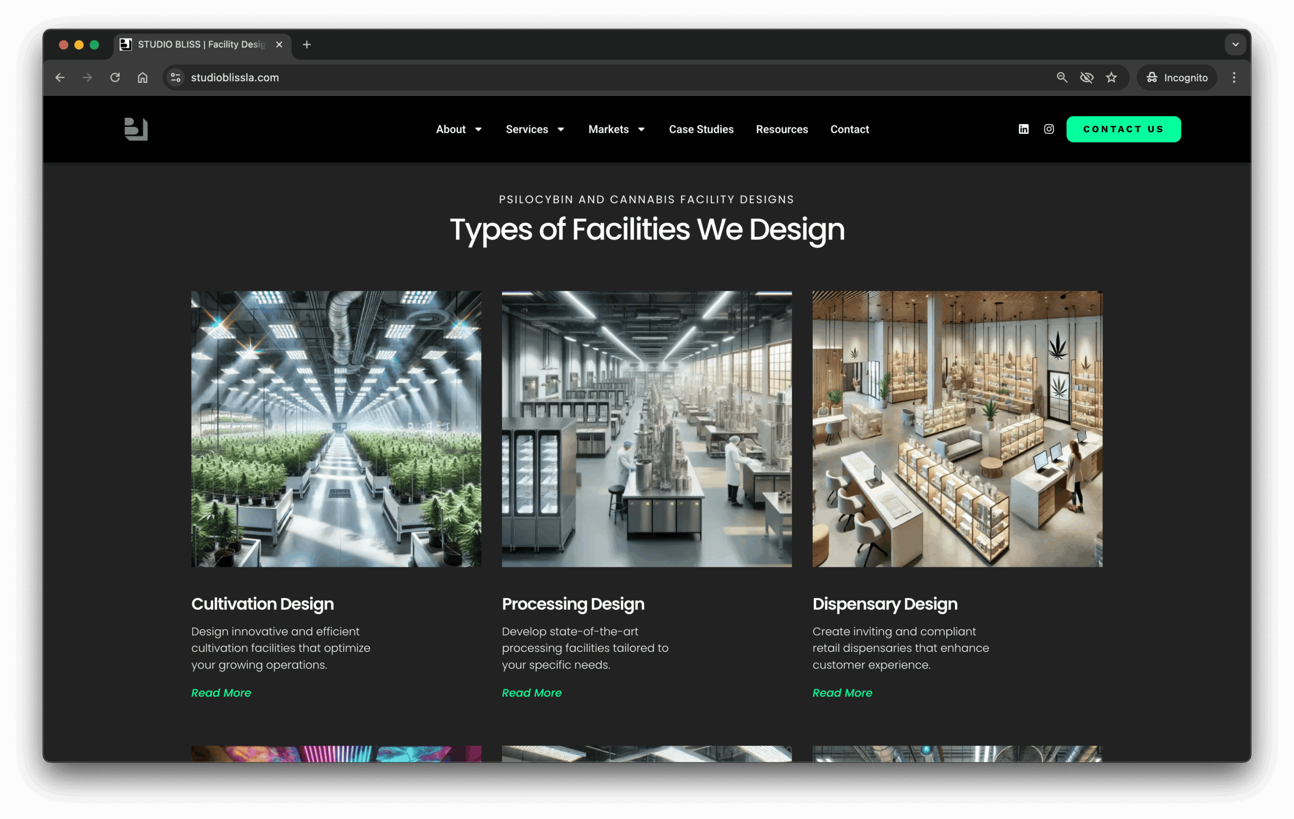
Task: Click the third-party cookies blocked eye icon
Action: [1087, 77]
